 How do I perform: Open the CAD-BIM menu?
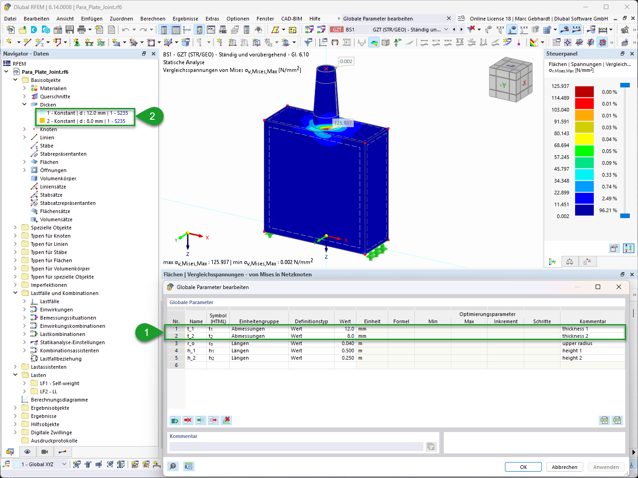(292, 19)
